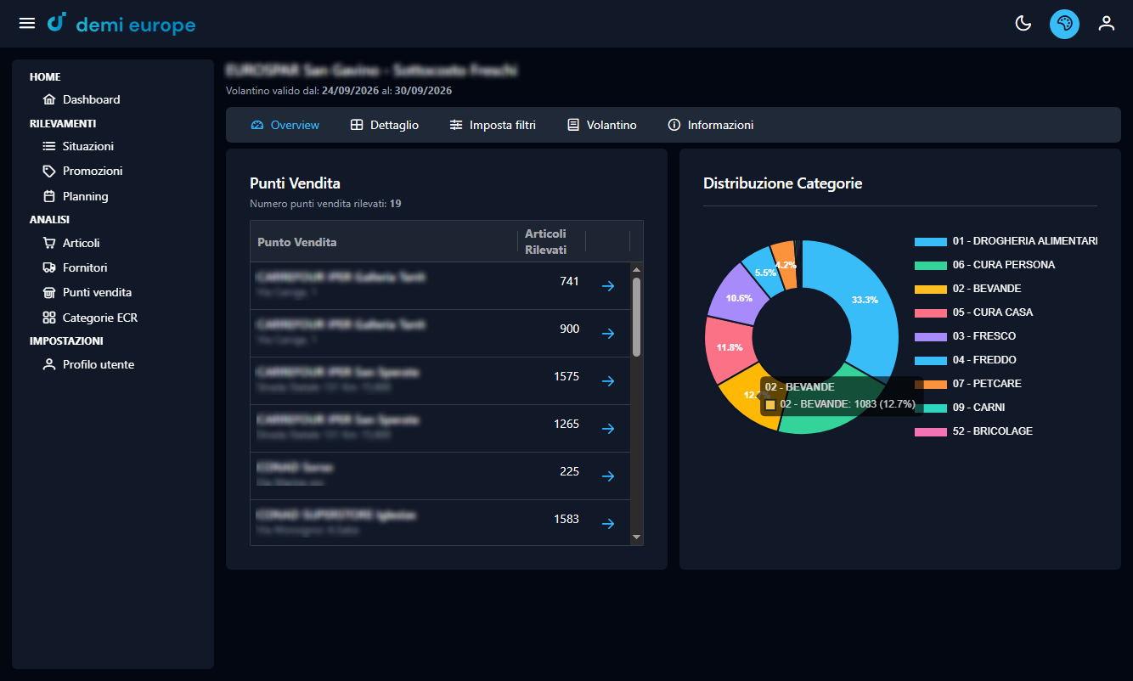
Task: Open Promozioni in the sidebar
Action: (82, 171)
